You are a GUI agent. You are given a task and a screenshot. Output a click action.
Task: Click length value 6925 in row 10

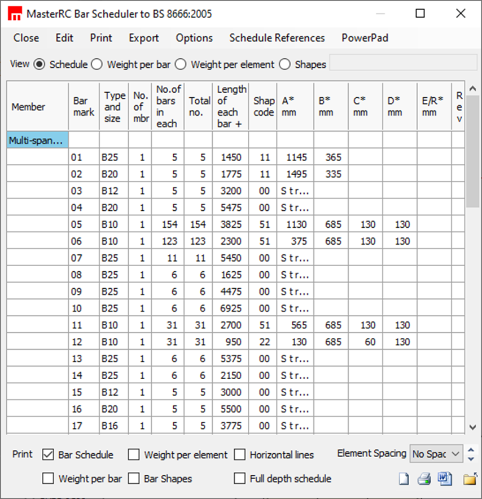pos(231,308)
